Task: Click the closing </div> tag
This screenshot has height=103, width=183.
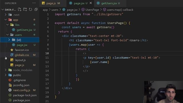Action: click(67, 88)
